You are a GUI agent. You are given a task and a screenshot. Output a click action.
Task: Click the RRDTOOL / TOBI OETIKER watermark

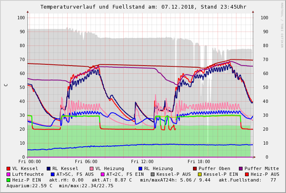pyautogui.click(x=282, y=25)
